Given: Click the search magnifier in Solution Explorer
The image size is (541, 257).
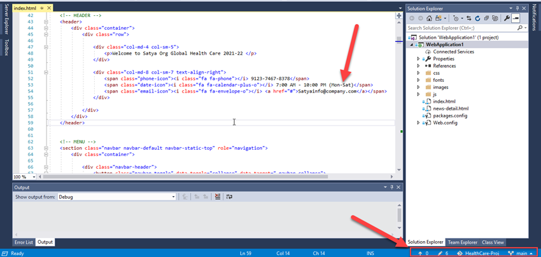Looking at the screenshot, I should click(x=519, y=27).
